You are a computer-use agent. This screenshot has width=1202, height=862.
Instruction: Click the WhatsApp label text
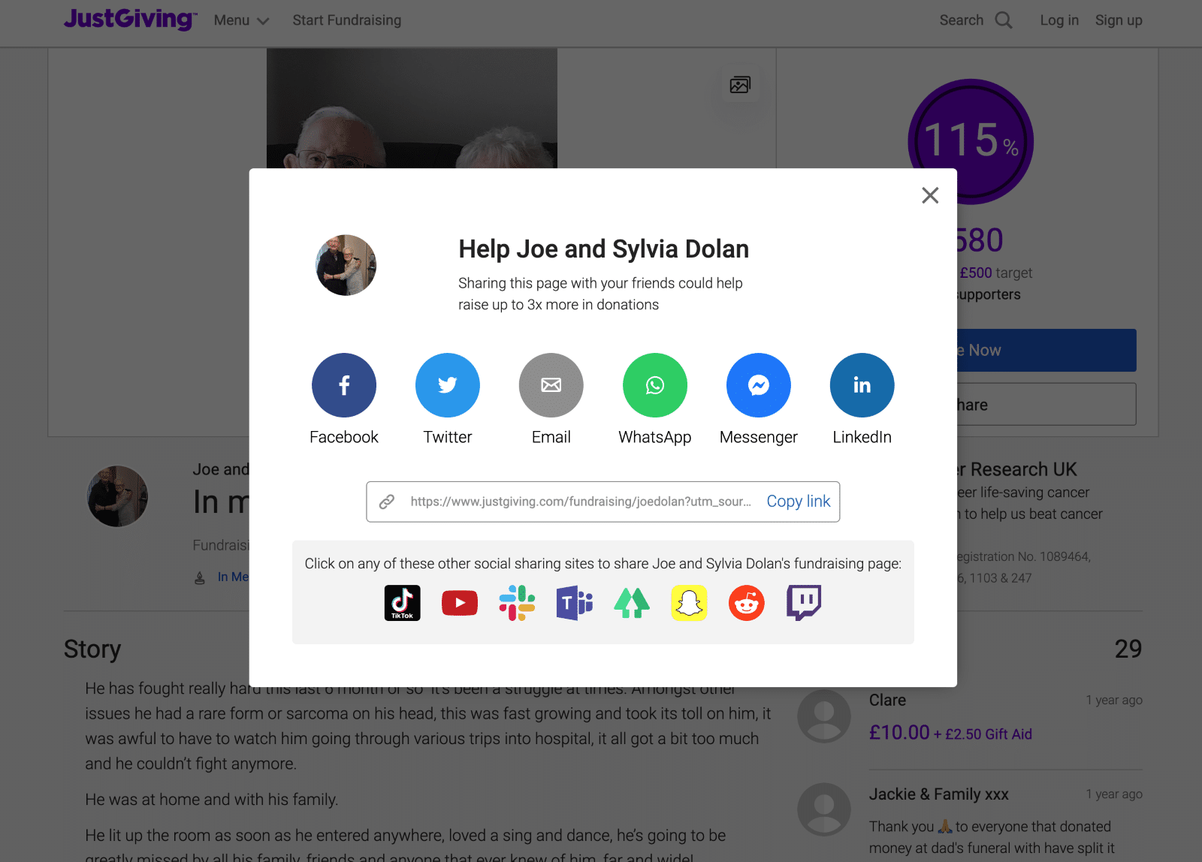(x=655, y=437)
